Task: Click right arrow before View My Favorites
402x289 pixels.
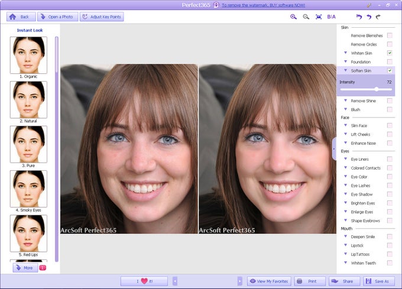Action: (x=239, y=281)
